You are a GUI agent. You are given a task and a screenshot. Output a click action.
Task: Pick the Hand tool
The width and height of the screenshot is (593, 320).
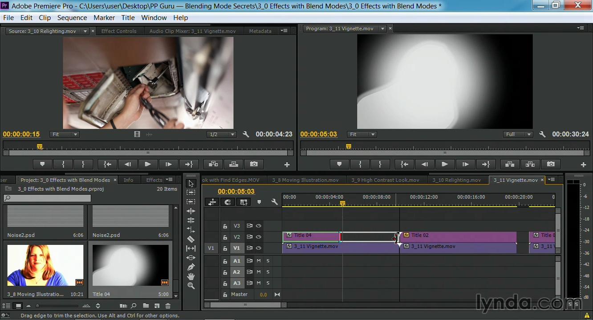[191, 276]
